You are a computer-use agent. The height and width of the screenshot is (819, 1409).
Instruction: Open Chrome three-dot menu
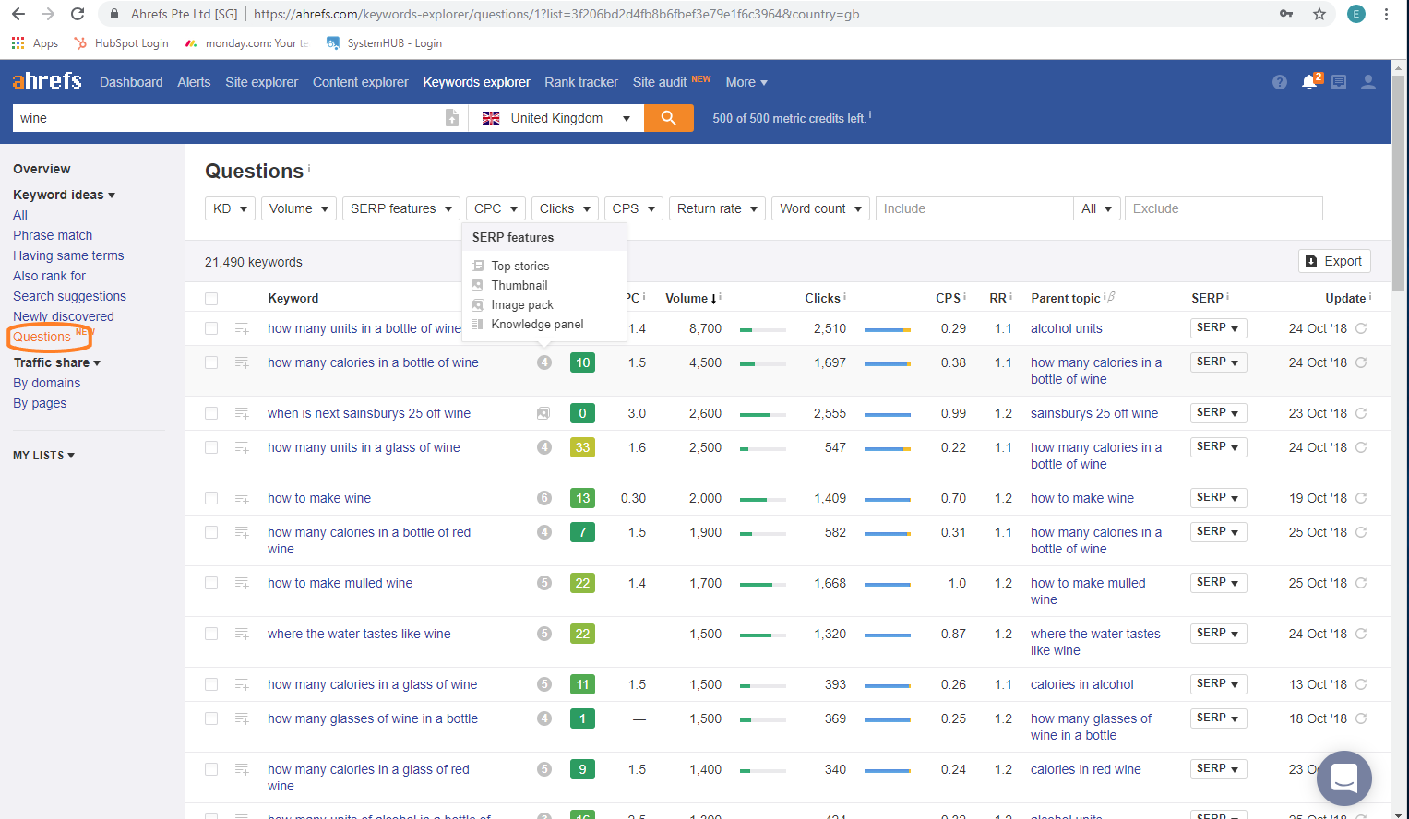(1386, 14)
